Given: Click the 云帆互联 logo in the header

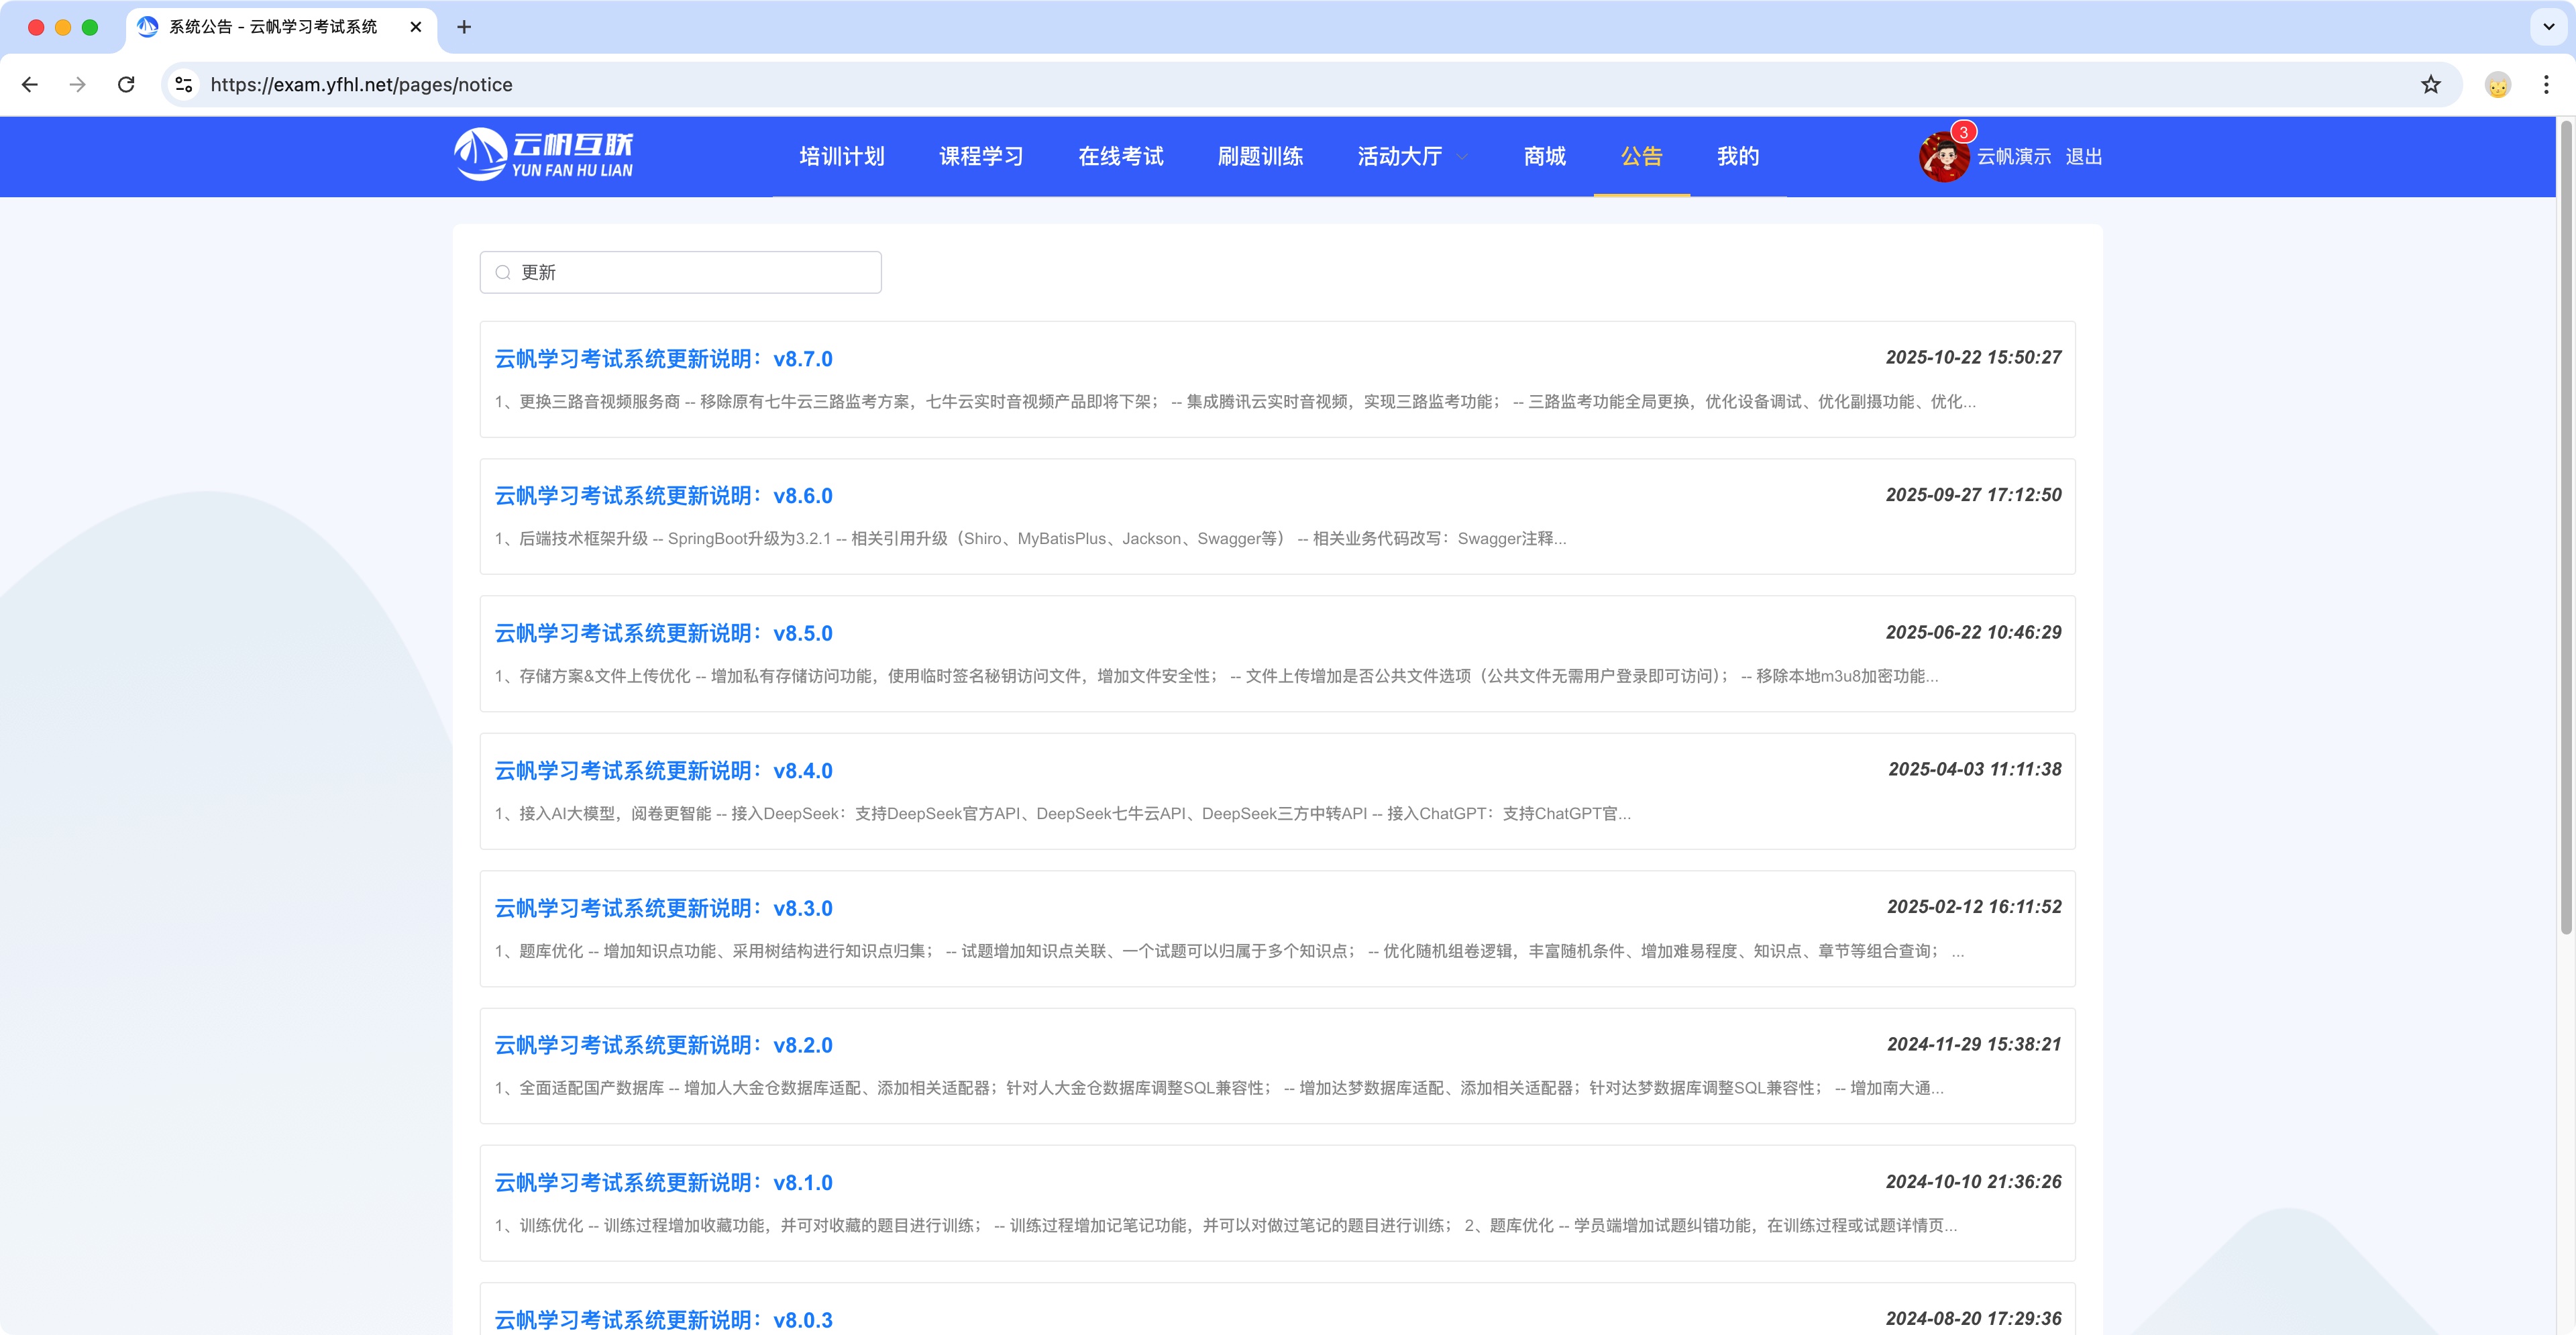Looking at the screenshot, I should pos(545,156).
